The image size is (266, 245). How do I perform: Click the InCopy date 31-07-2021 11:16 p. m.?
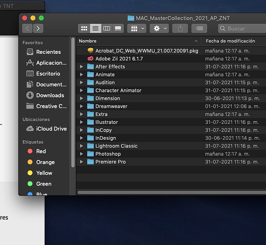[x=232, y=130]
